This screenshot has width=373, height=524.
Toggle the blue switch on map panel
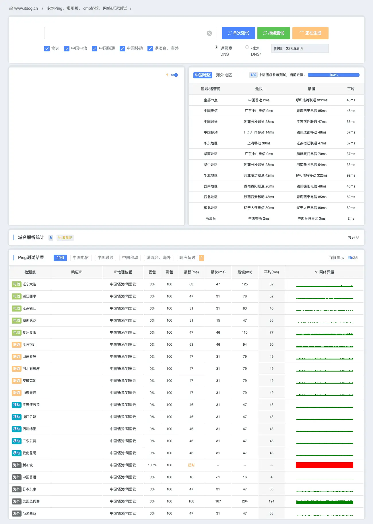[175, 75]
